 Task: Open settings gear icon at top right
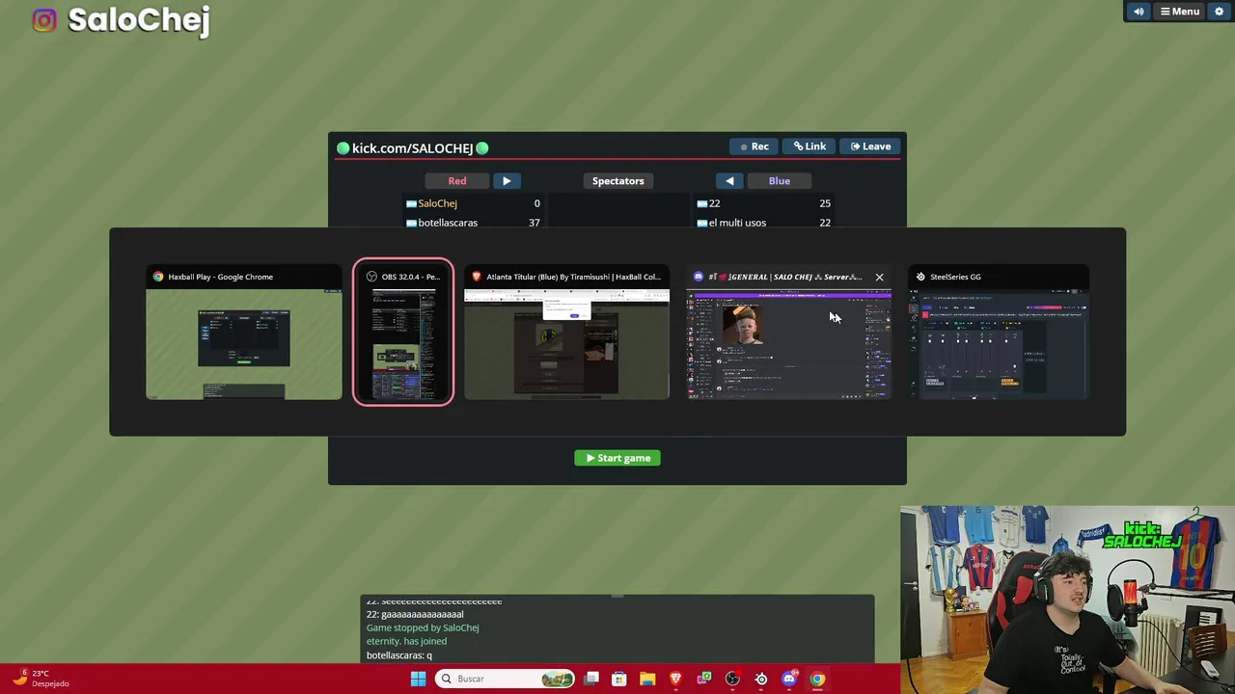[1220, 12]
